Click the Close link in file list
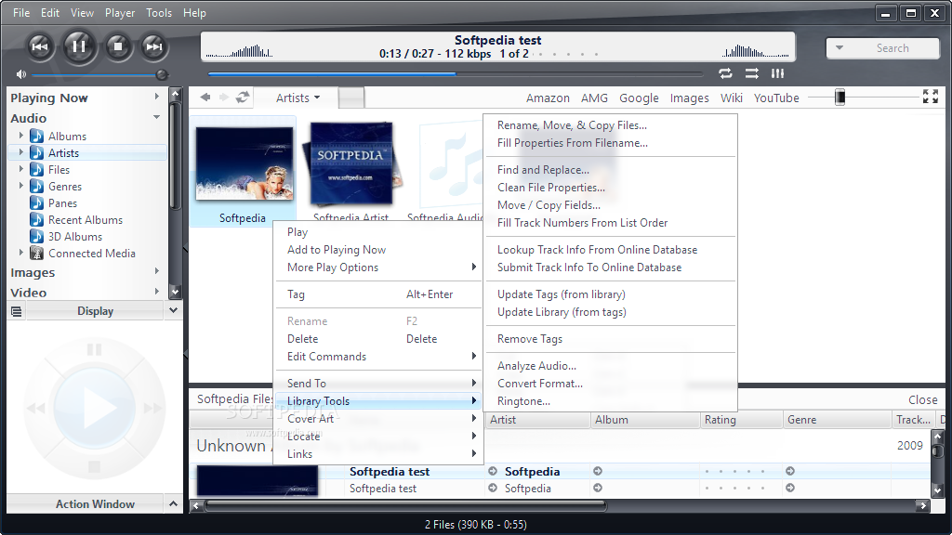Screen dimensions: 952x535 (x=923, y=399)
